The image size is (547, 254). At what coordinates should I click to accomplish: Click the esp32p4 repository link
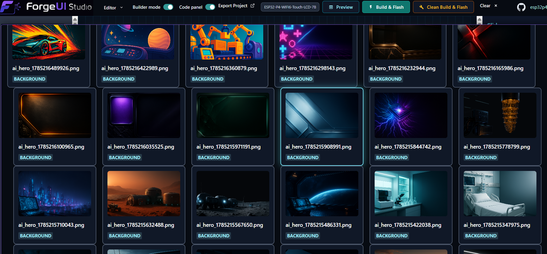(538, 7)
